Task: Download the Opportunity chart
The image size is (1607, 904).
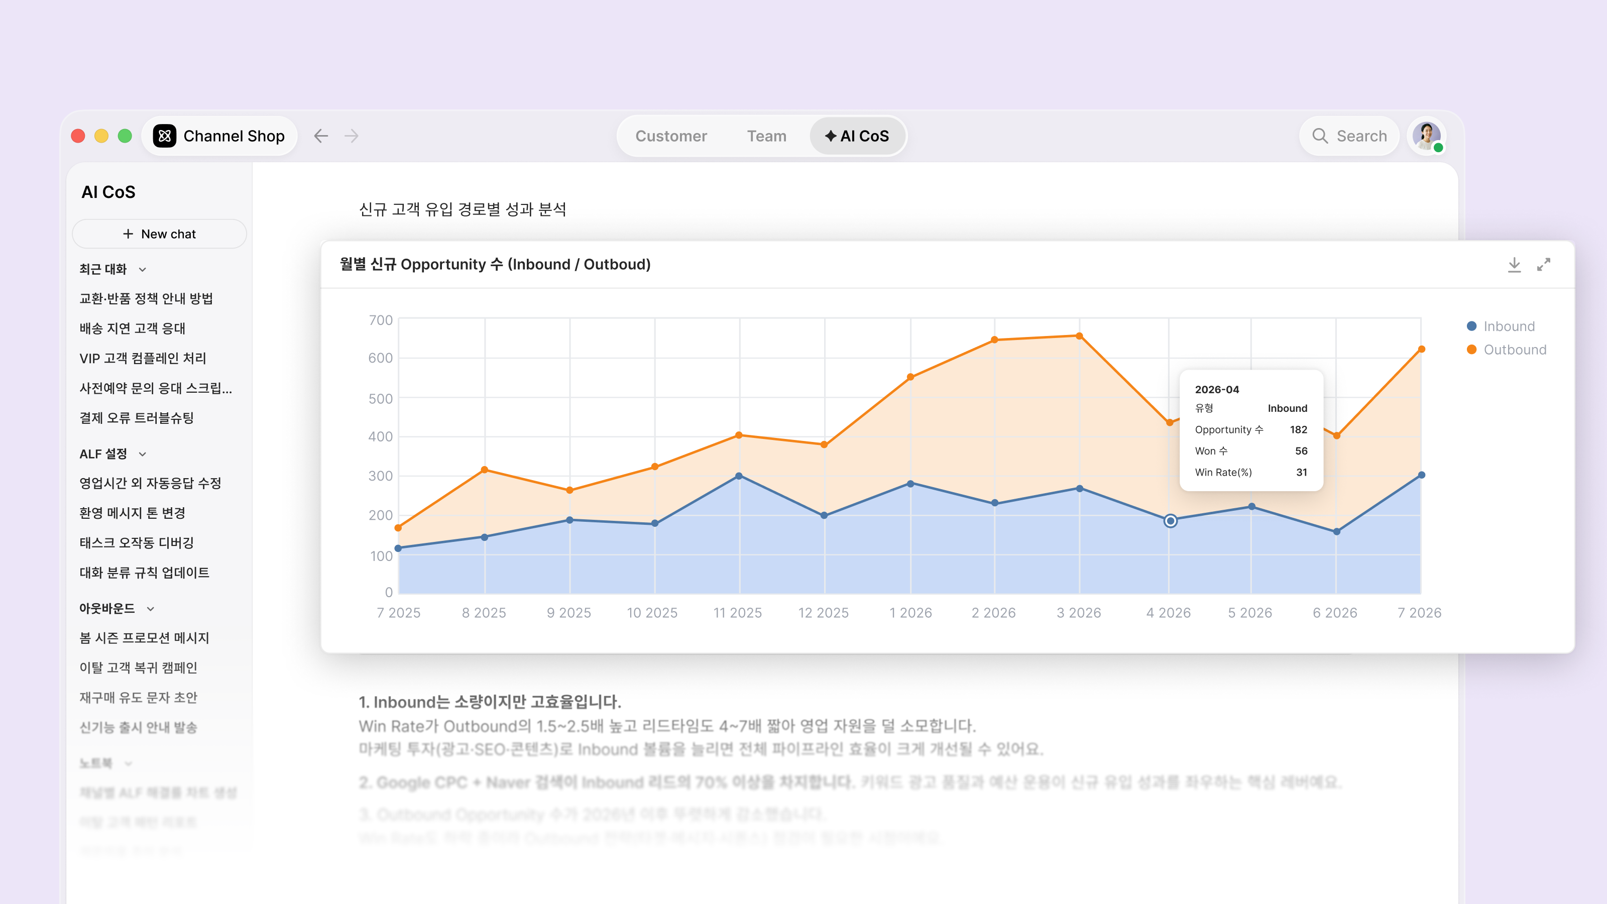Action: [x=1514, y=265]
